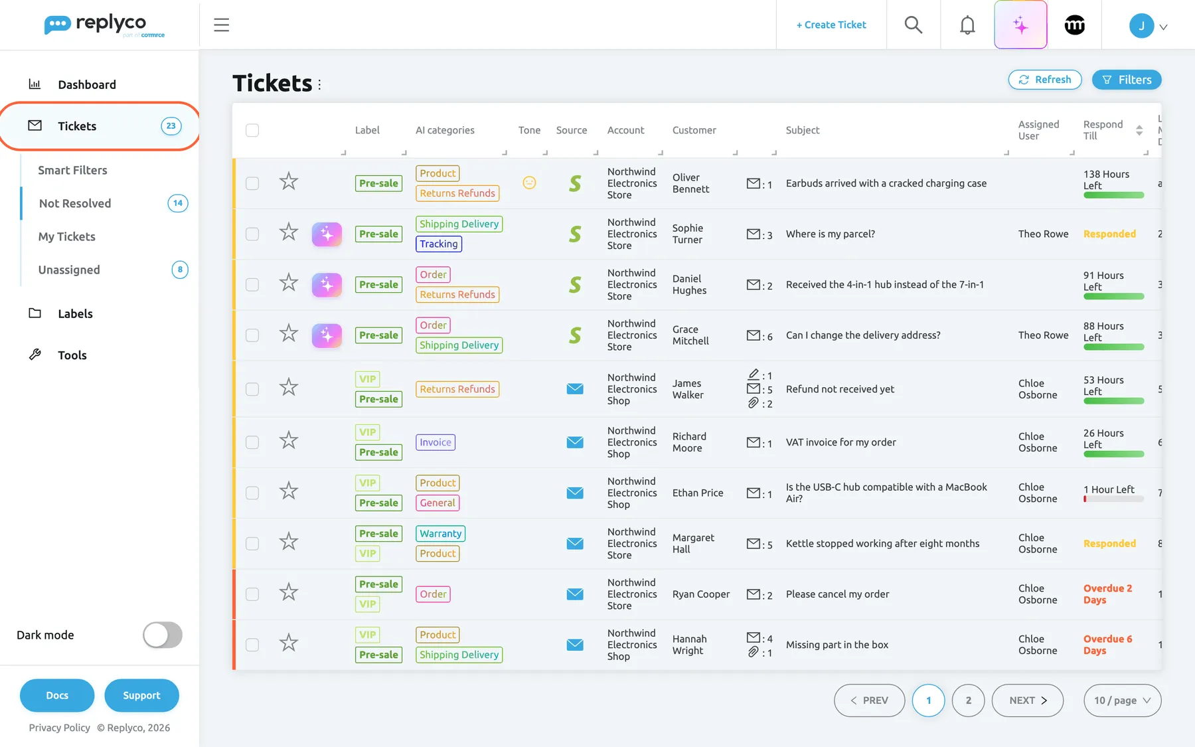
Task: Click the progress bar on 1 Hour Left row
Action: click(1113, 499)
